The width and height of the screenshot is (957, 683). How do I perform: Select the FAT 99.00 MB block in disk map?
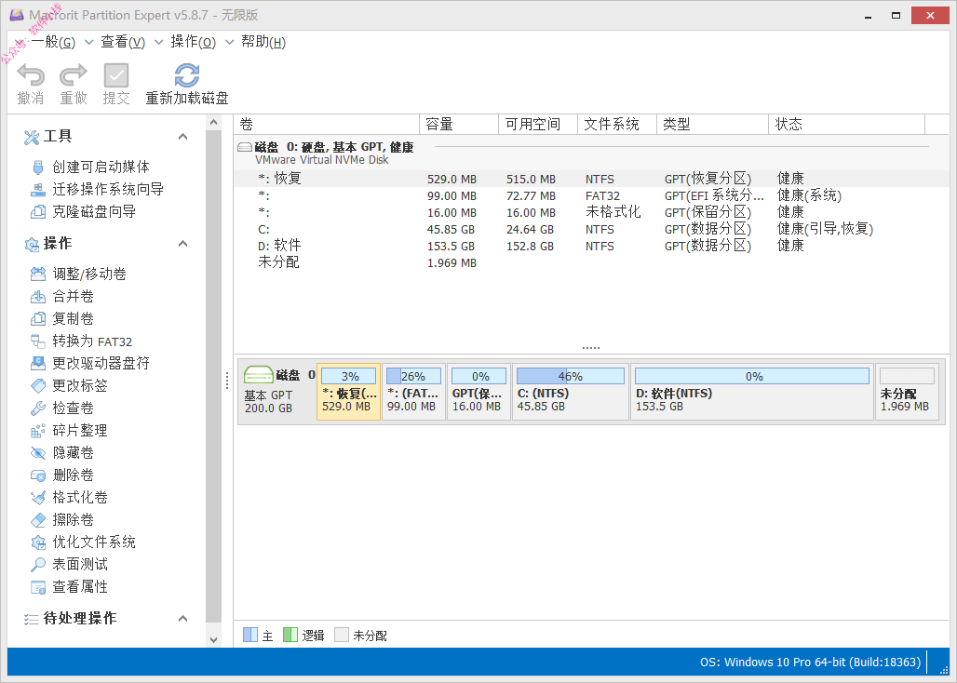click(x=413, y=392)
